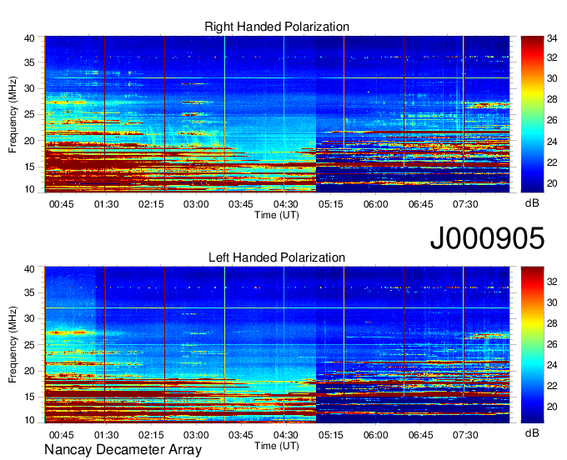Click the dB label under Right Handed colorbar
The width and height of the screenshot is (567, 460).
(532, 203)
